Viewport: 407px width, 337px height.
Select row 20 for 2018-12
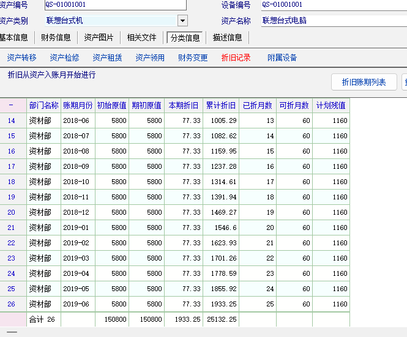(12, 212)
